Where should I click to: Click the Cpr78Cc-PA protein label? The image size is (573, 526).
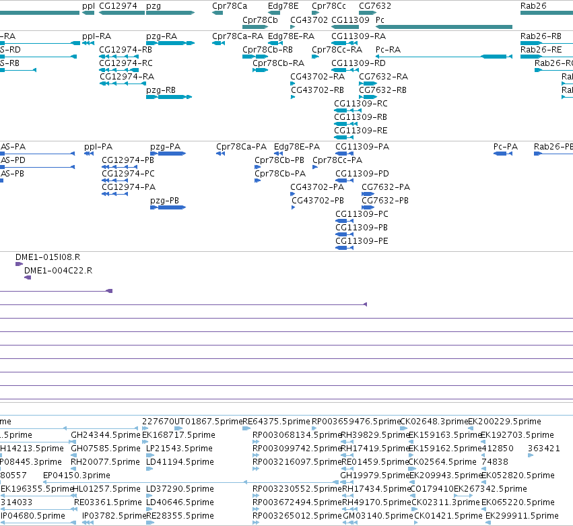tap(337, 161)
